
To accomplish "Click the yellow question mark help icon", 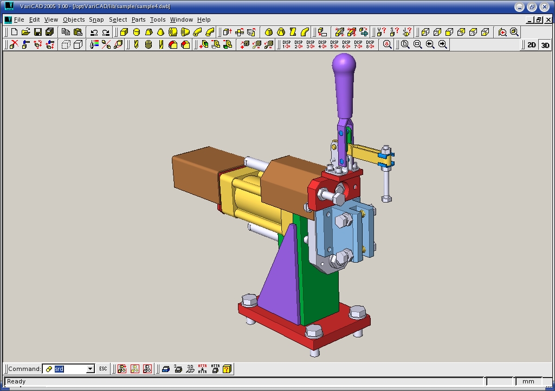I will click(227, 369).
